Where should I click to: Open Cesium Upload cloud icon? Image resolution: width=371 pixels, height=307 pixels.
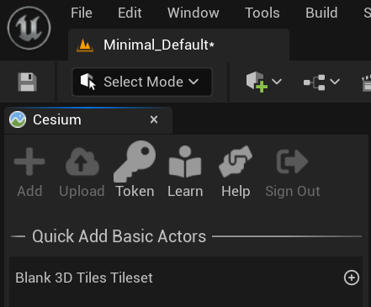82,161
